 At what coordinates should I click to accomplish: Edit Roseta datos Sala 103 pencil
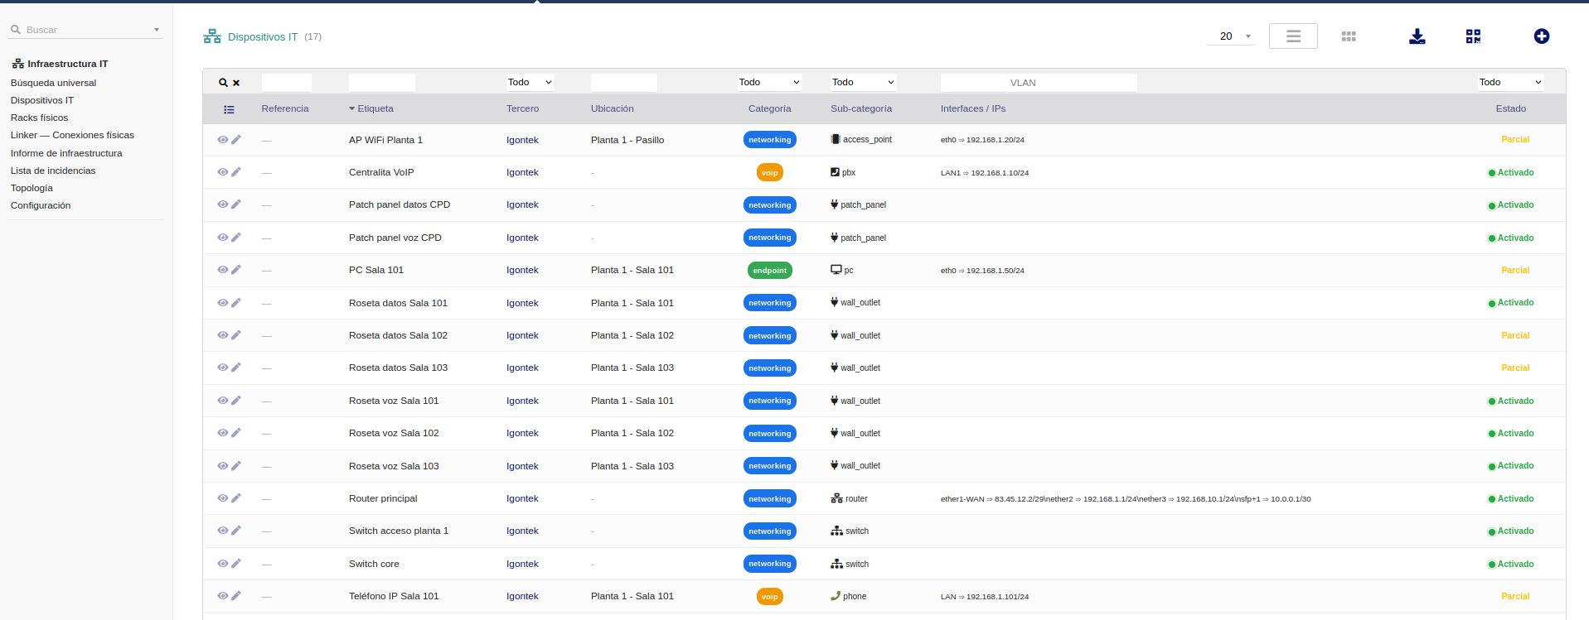coord(236,368)
